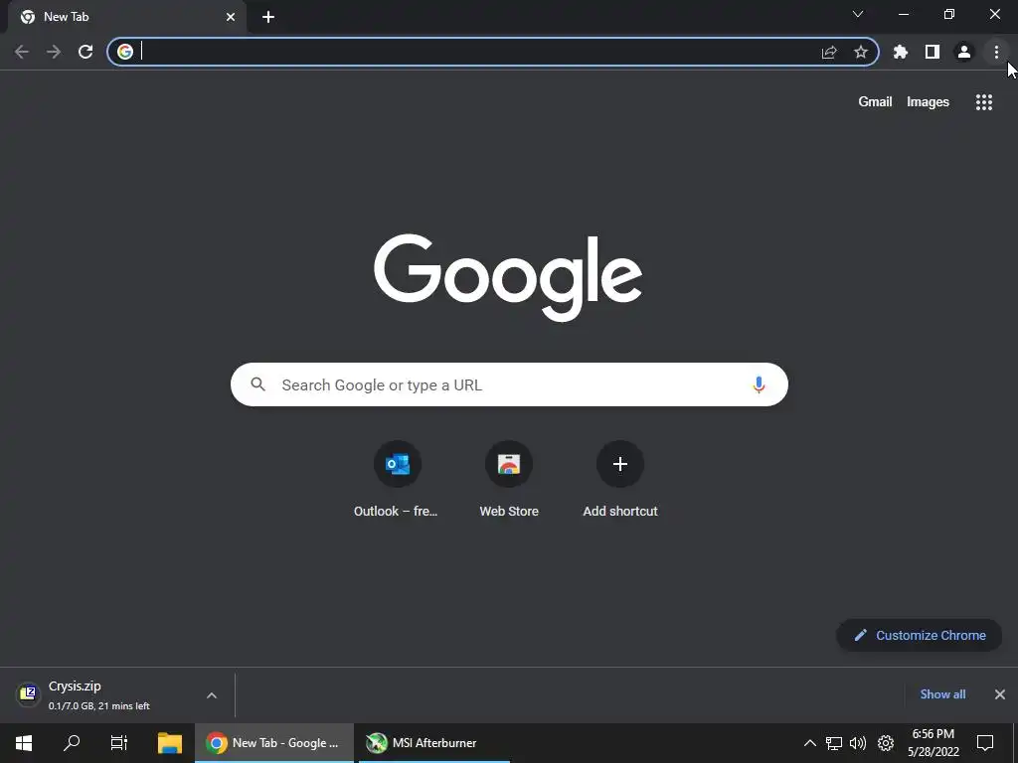
Task: Open the tab search dropdown arrow
Action: pyautogui.click(x=858, y=14)
